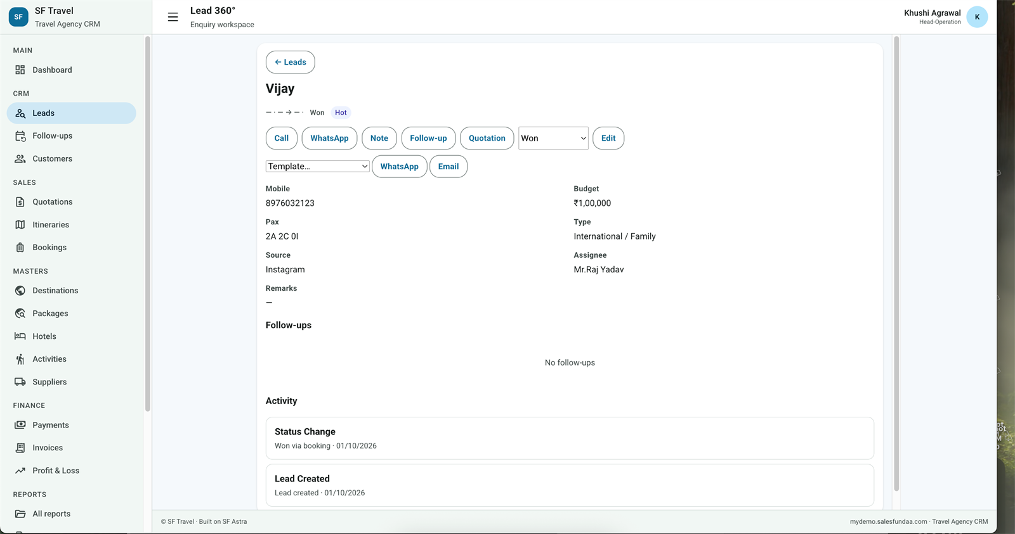Click the main content vertical scrollbar
The image size is (1015, 534).
pyautogui.click(x=896, y=264)
